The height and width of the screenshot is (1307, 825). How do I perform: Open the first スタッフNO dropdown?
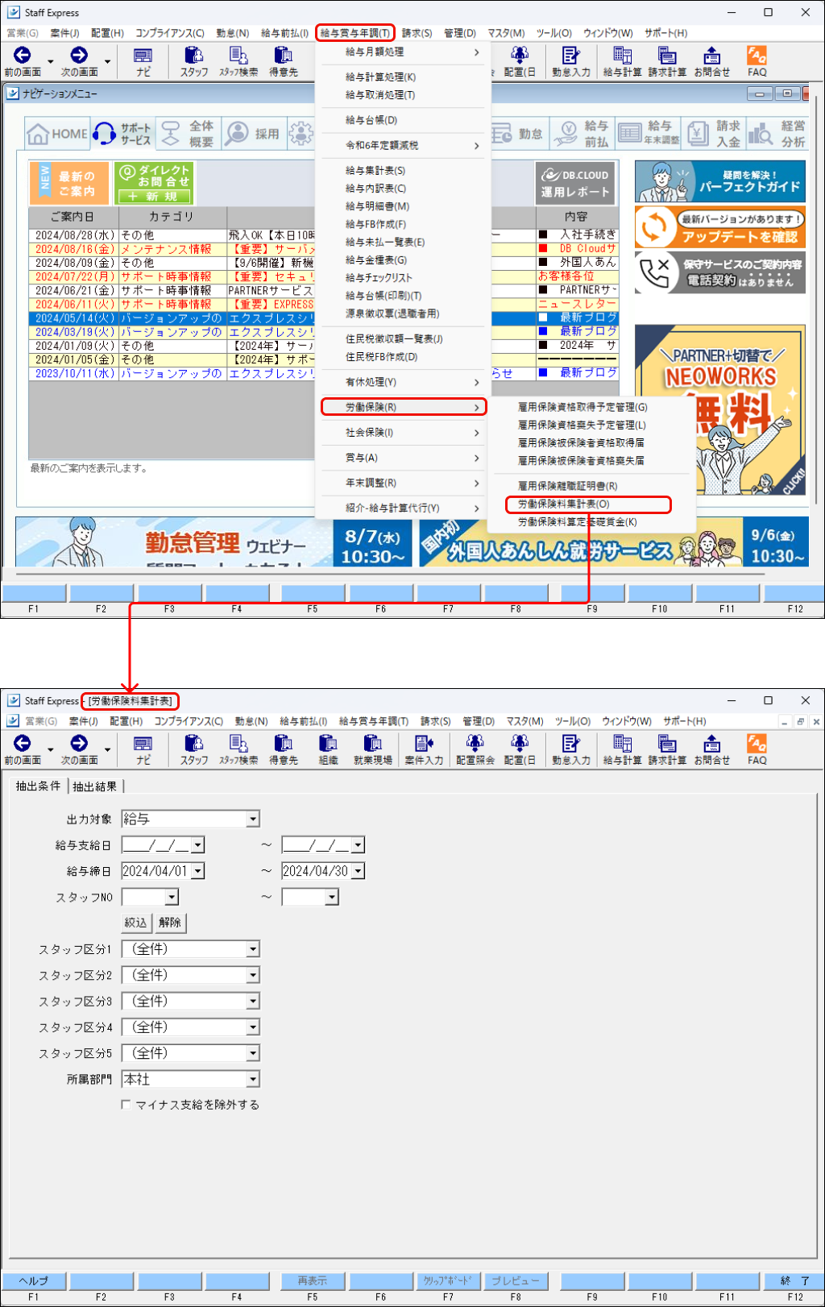tap(172, 897)
